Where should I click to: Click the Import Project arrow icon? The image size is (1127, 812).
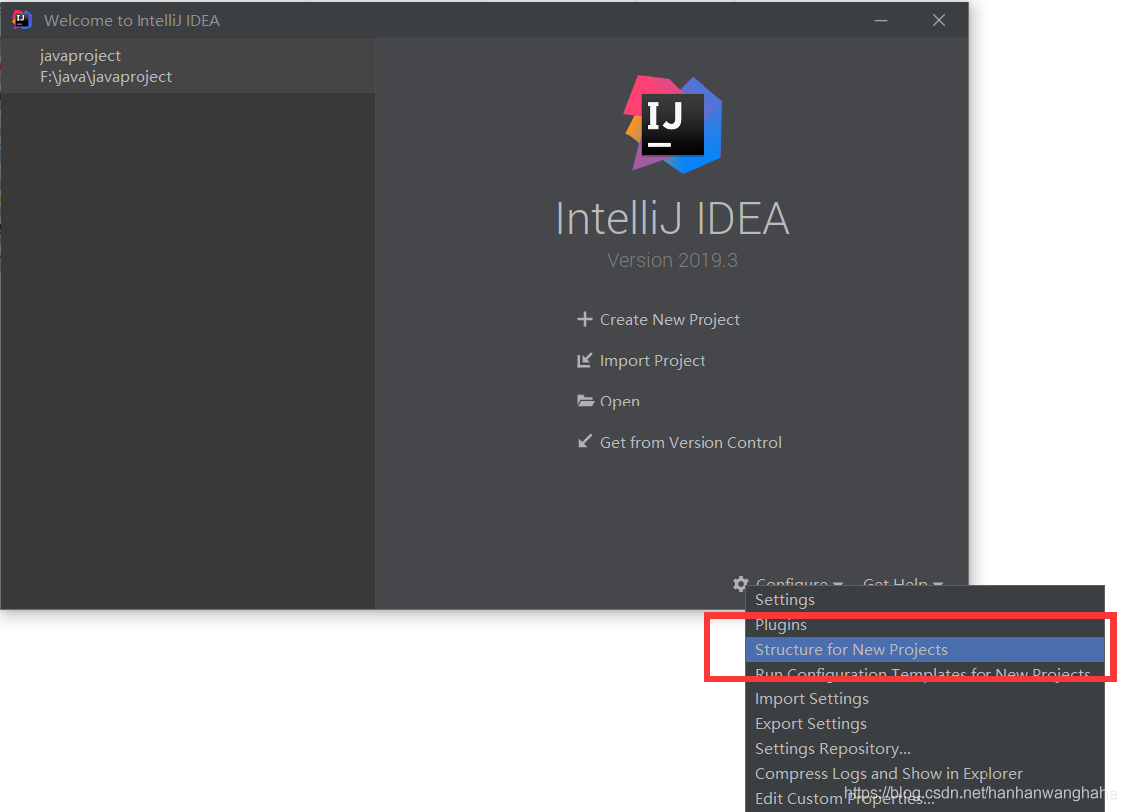(x=584, y=360)
